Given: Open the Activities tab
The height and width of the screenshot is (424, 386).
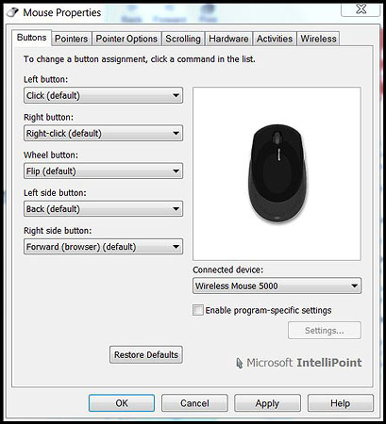Looking at the screenshot, I should point(275,39).
